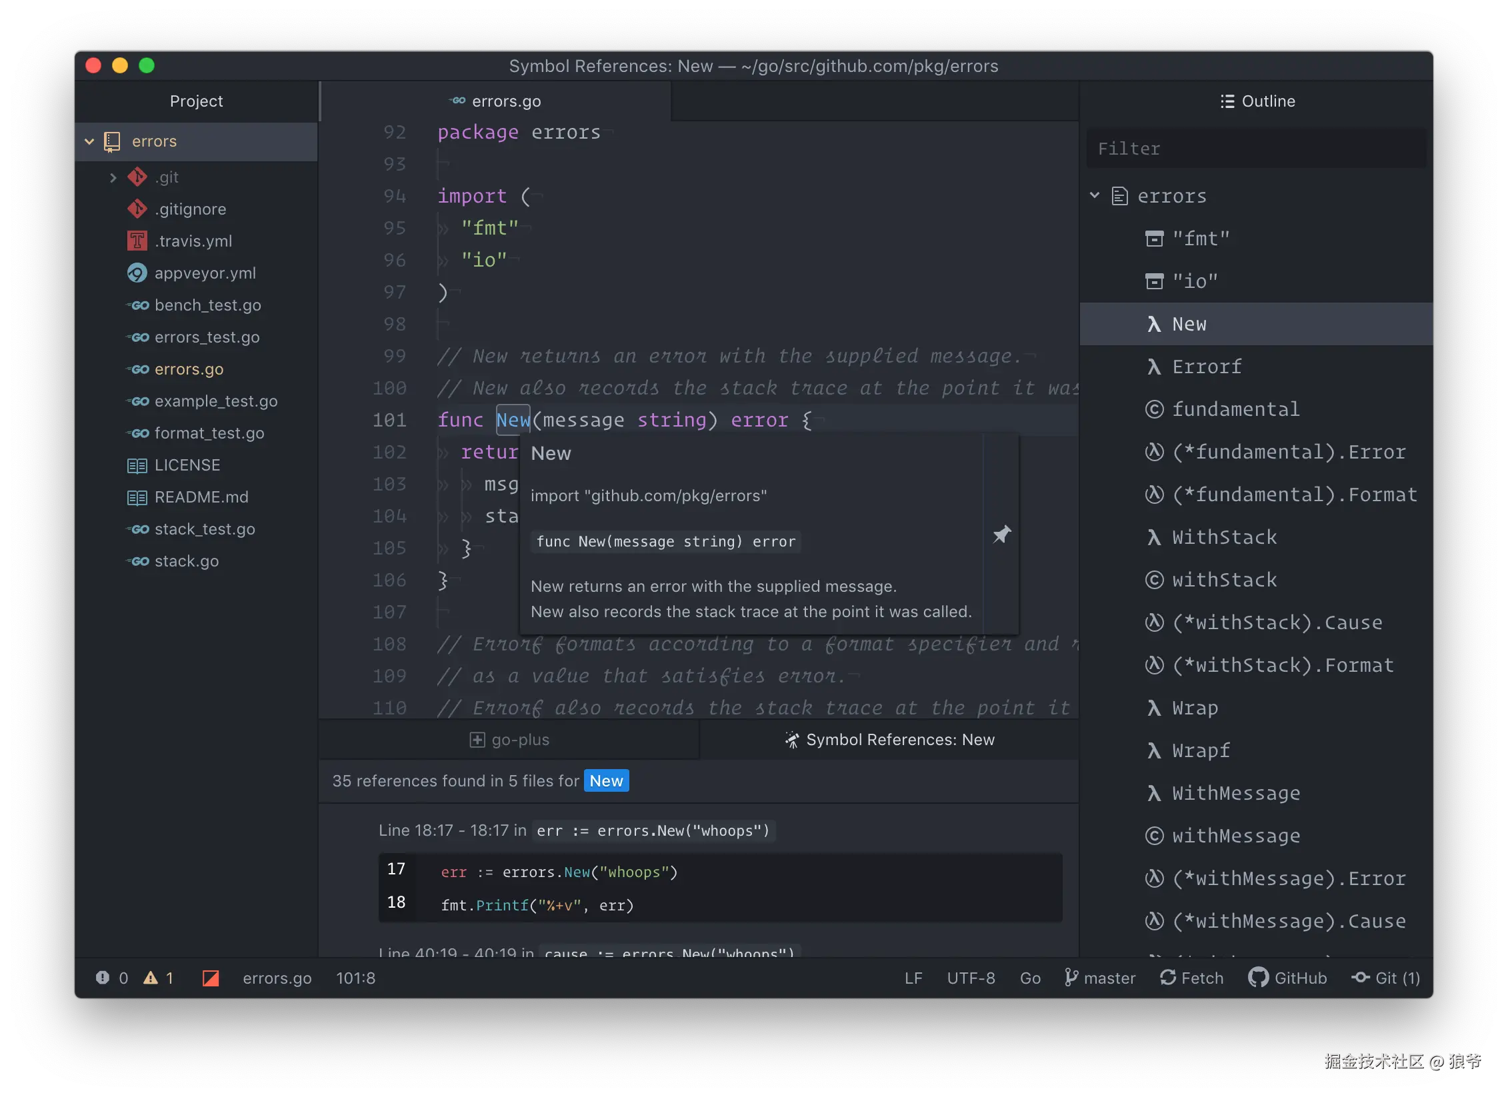Click the error count icon in status bar

(103, 978)
